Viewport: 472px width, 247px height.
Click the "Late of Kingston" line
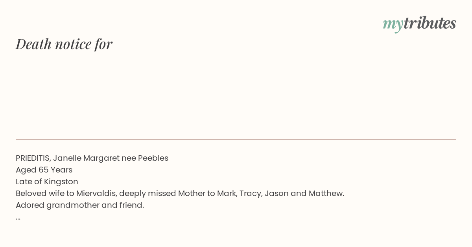pos(47,182)
